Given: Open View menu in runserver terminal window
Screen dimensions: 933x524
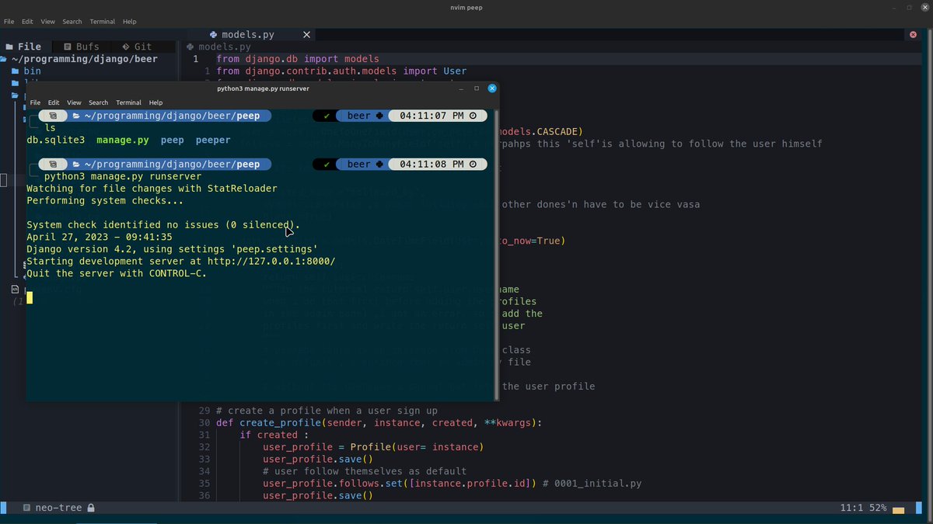Looking at the screenshot, I should [74, 102].
